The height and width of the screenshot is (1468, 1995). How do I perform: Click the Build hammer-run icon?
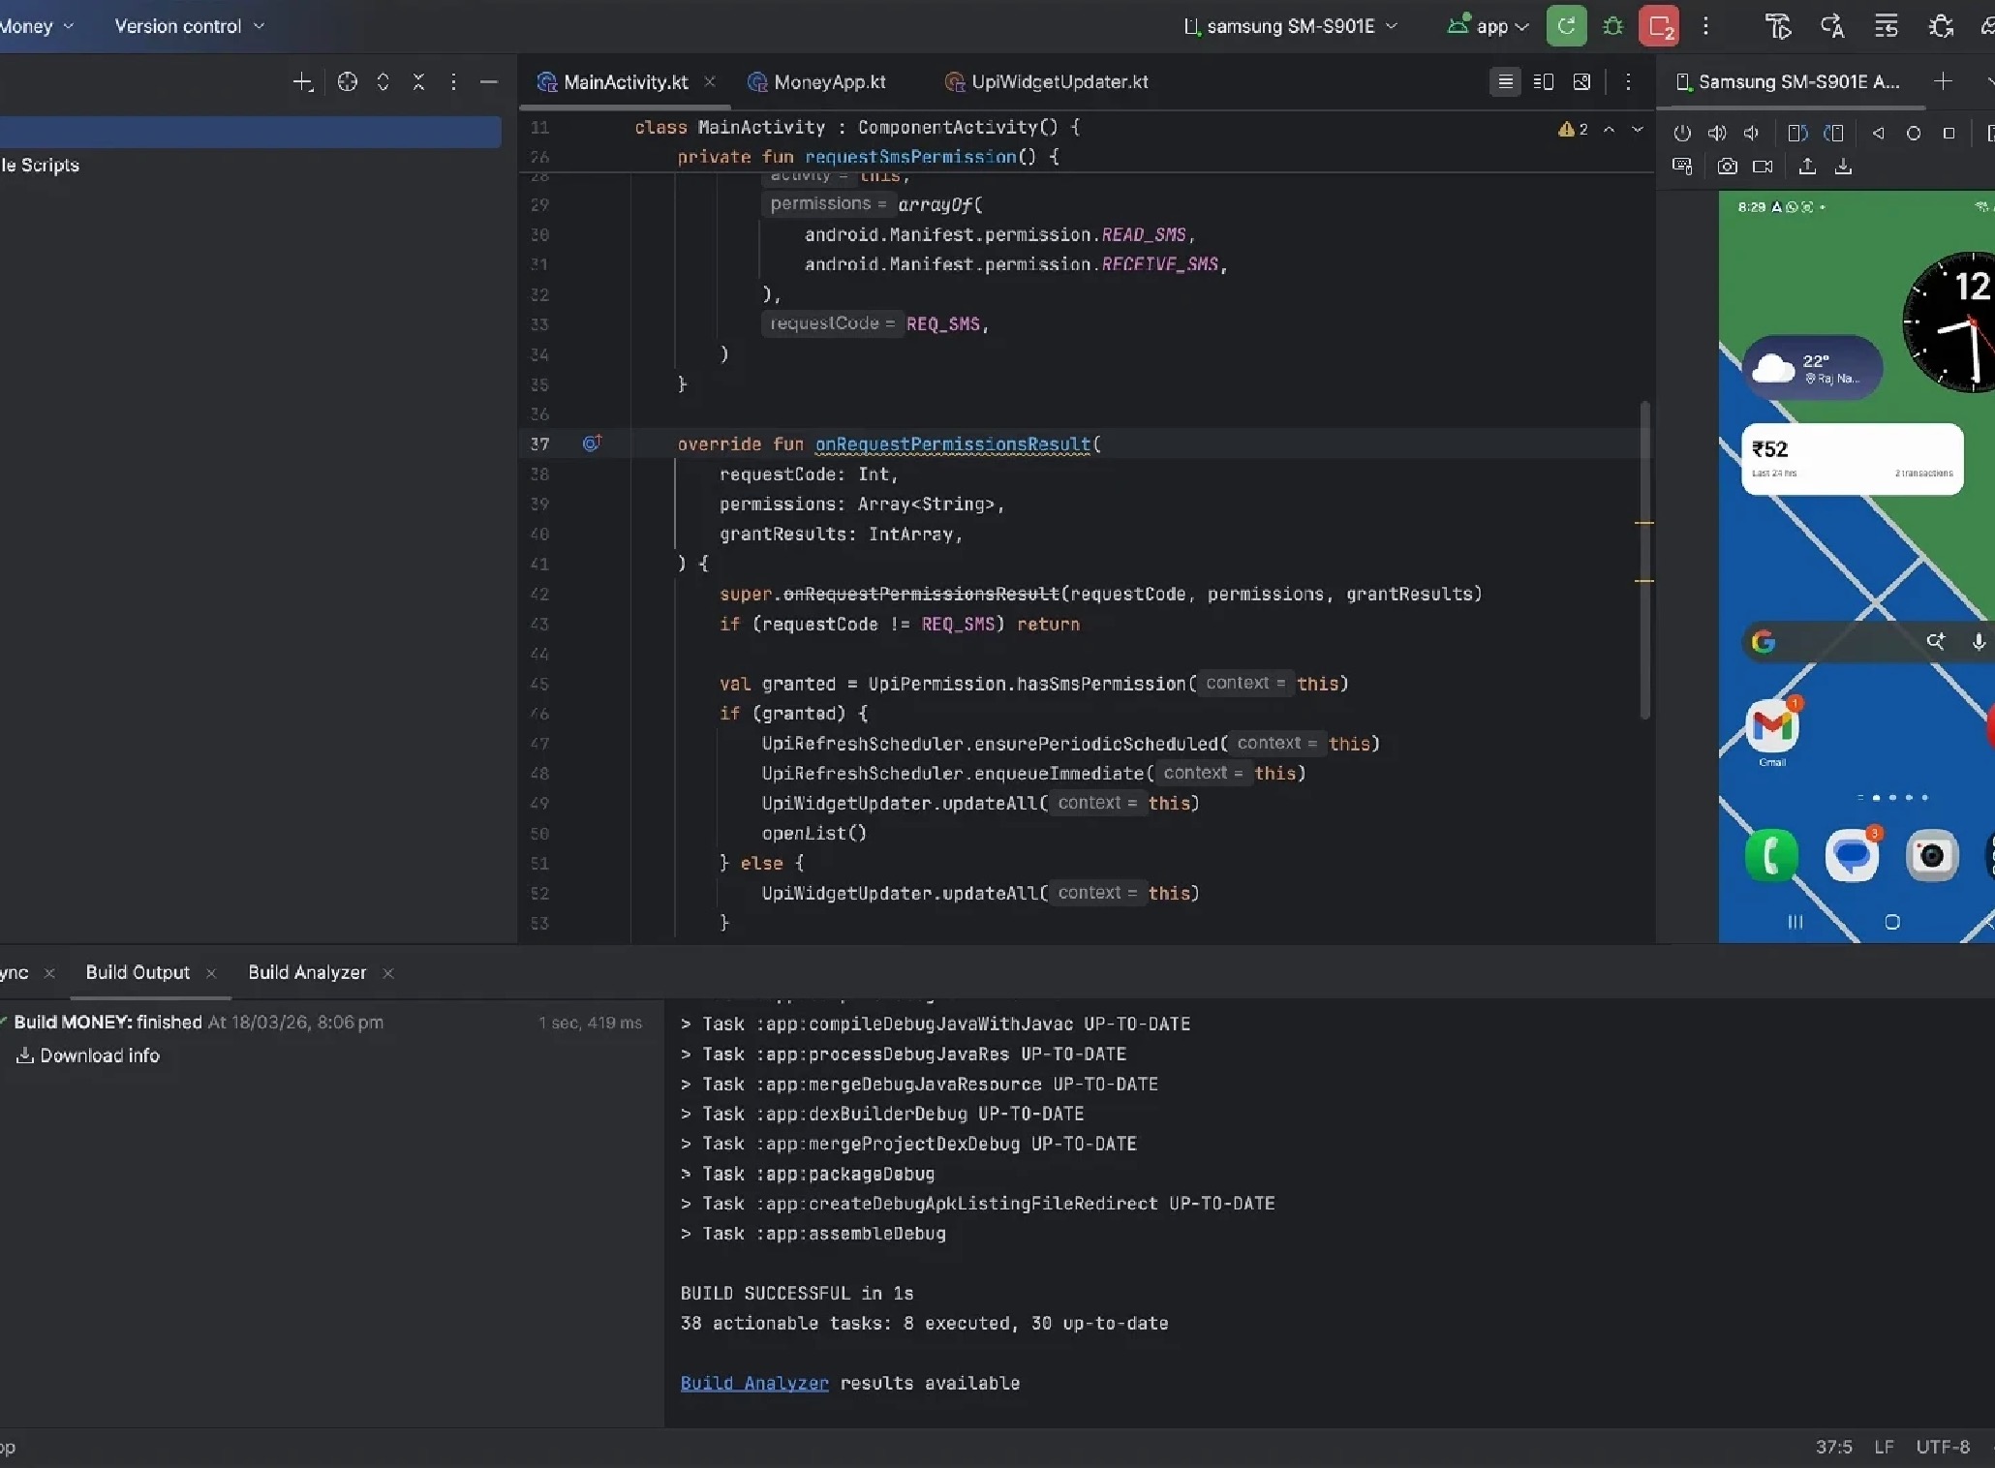[x=1778, y=26]
